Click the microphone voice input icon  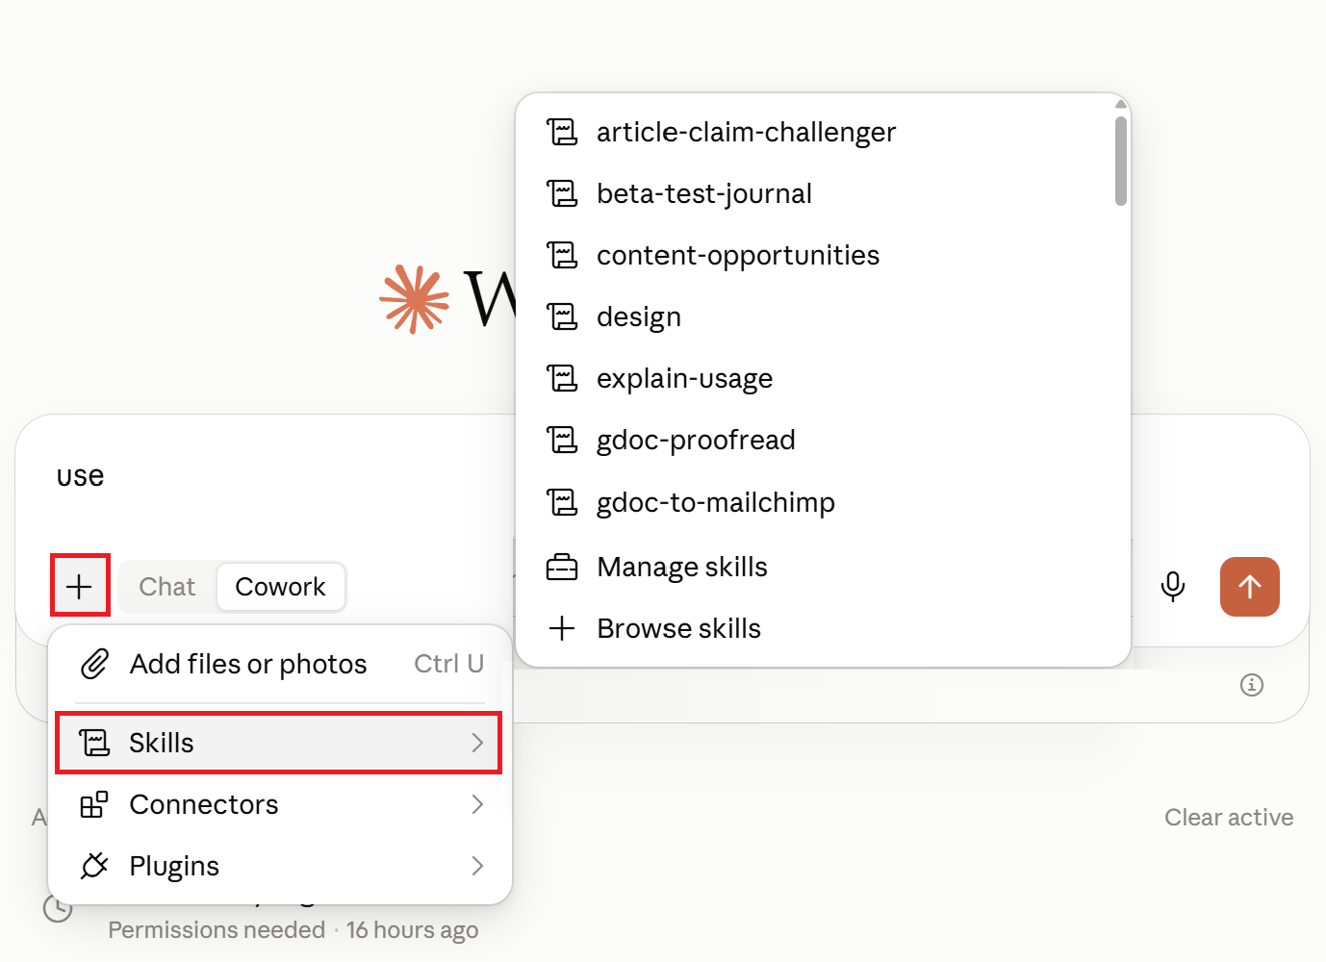[1172, 586]
